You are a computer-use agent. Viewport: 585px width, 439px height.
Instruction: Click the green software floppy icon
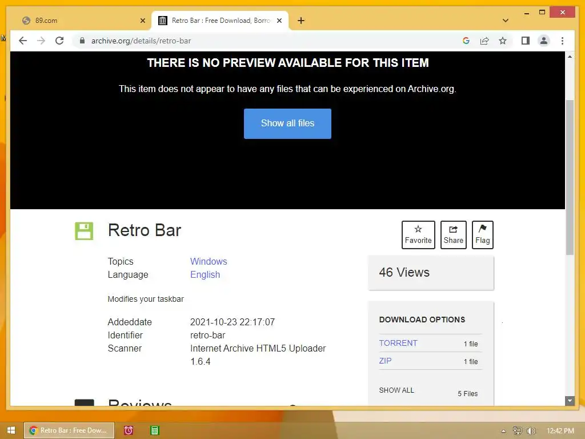tap(84, 231)
